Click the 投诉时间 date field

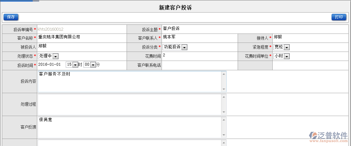pyautogui.click(x=50, y=65)
